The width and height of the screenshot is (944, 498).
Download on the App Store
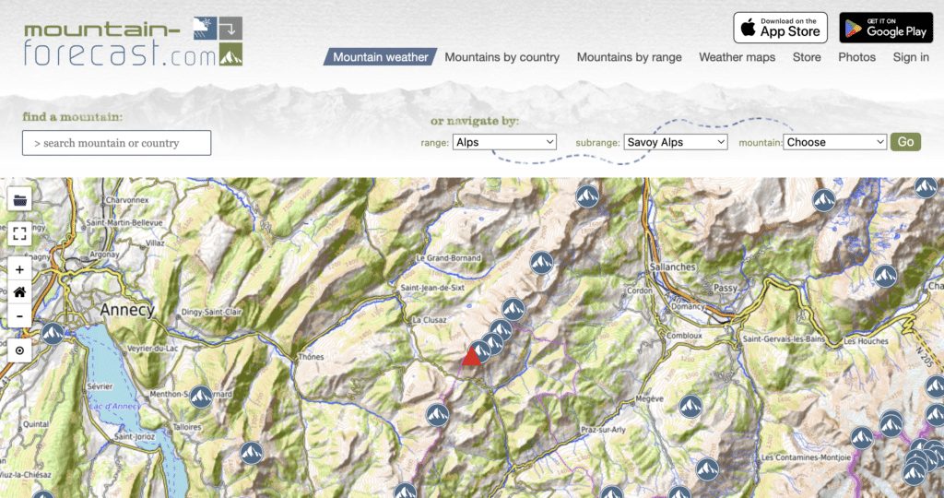pos(780,28)
